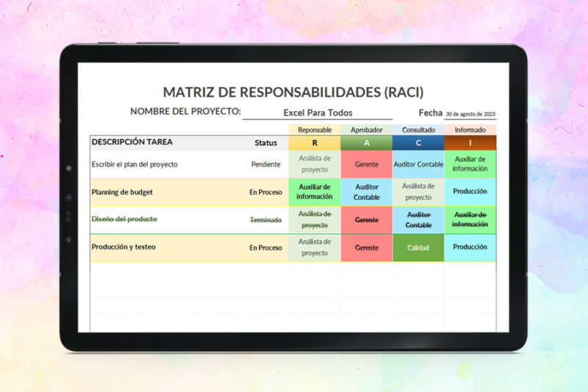The width and height of the screenshot is (588, 392).
Task: Select Auditor Contable in Diseño del producto row
Action: coord(418,220)
